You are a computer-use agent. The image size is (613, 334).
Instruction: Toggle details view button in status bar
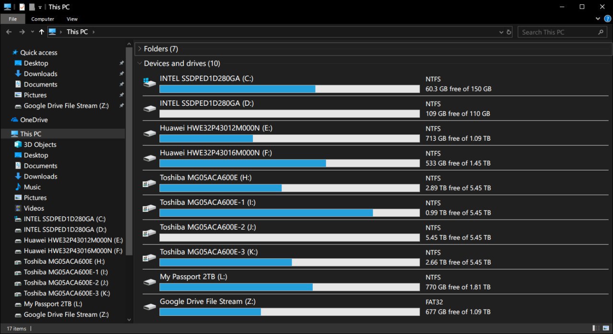(x=596, y=328)
